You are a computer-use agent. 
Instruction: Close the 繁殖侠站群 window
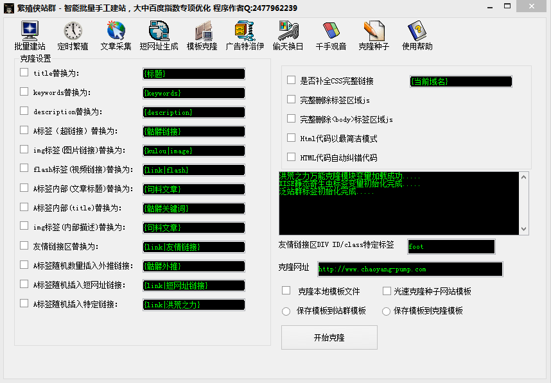pyautogui.click(x=532, y=6)
